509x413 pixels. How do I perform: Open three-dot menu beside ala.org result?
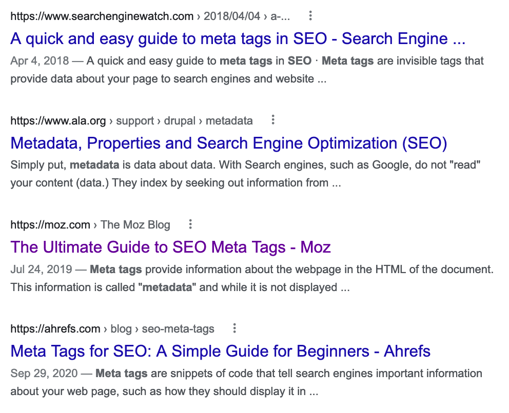point(273,120)
